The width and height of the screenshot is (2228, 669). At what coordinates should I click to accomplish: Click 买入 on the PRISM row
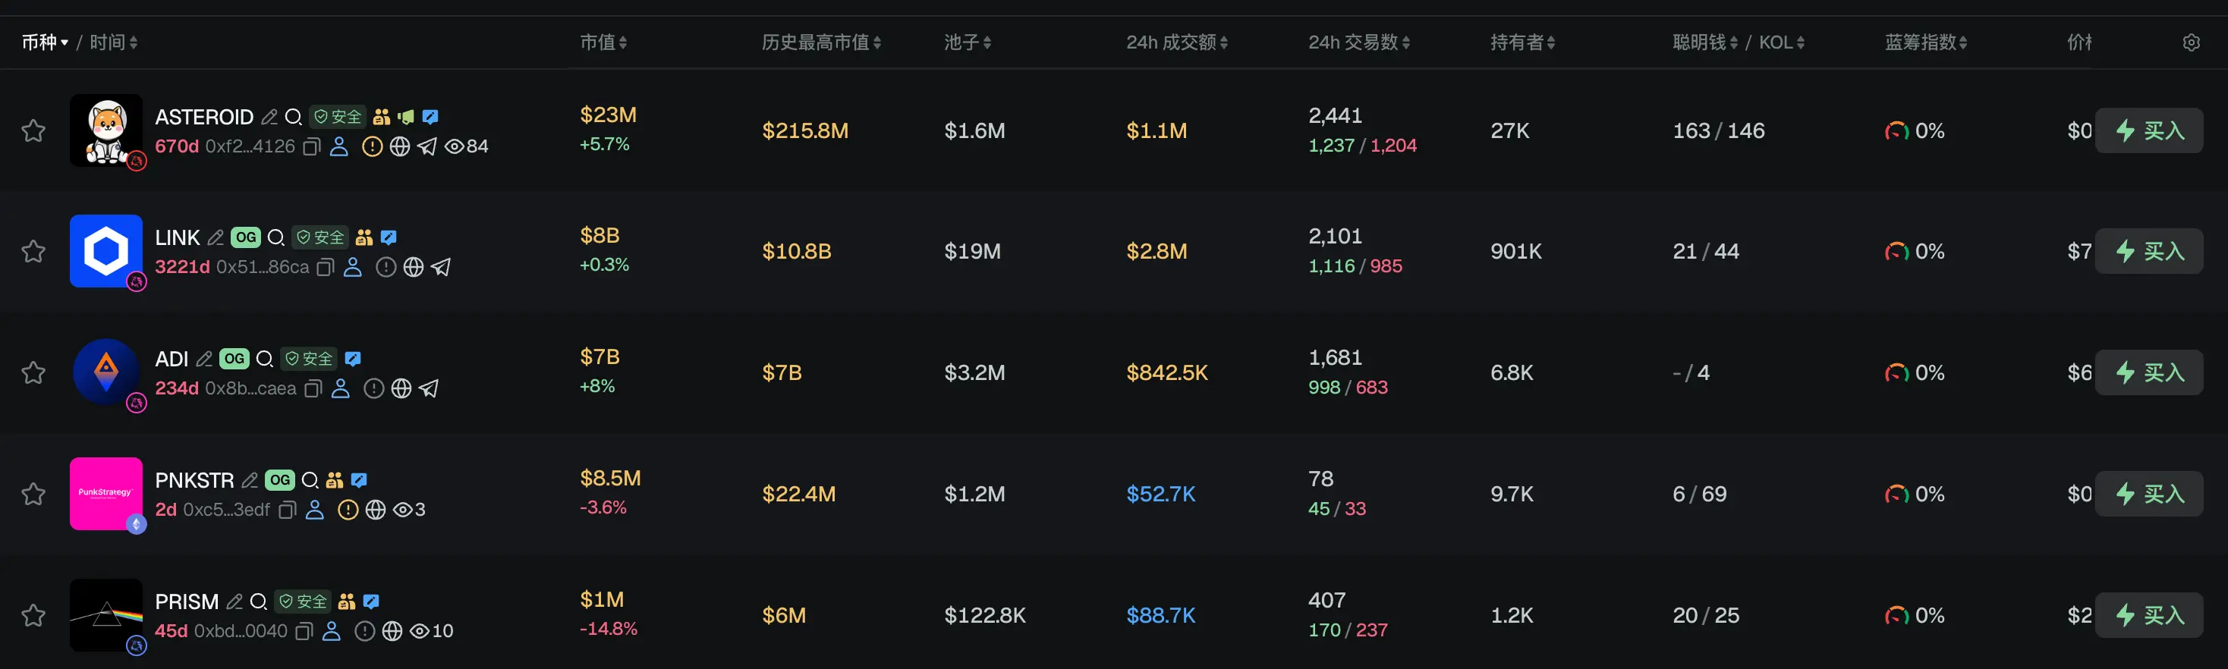pos(2149,615)
